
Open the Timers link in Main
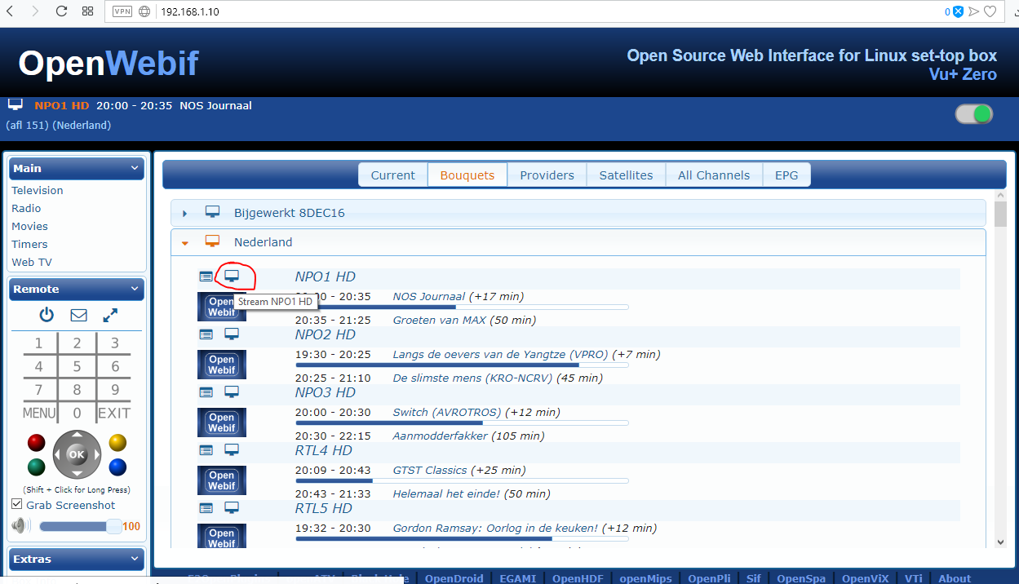(29, 244)
